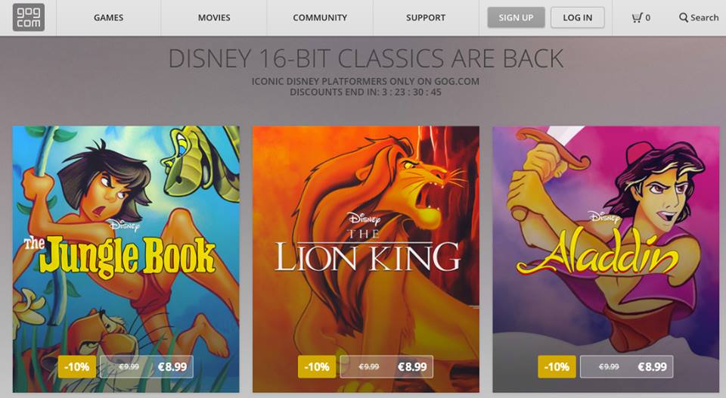Open the shopping cart icon
726x398 pixels.
click(x=637, y=17)
